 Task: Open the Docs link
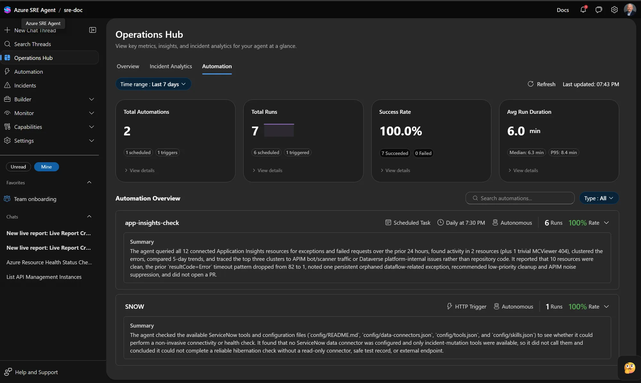click(x=563, y=10)
